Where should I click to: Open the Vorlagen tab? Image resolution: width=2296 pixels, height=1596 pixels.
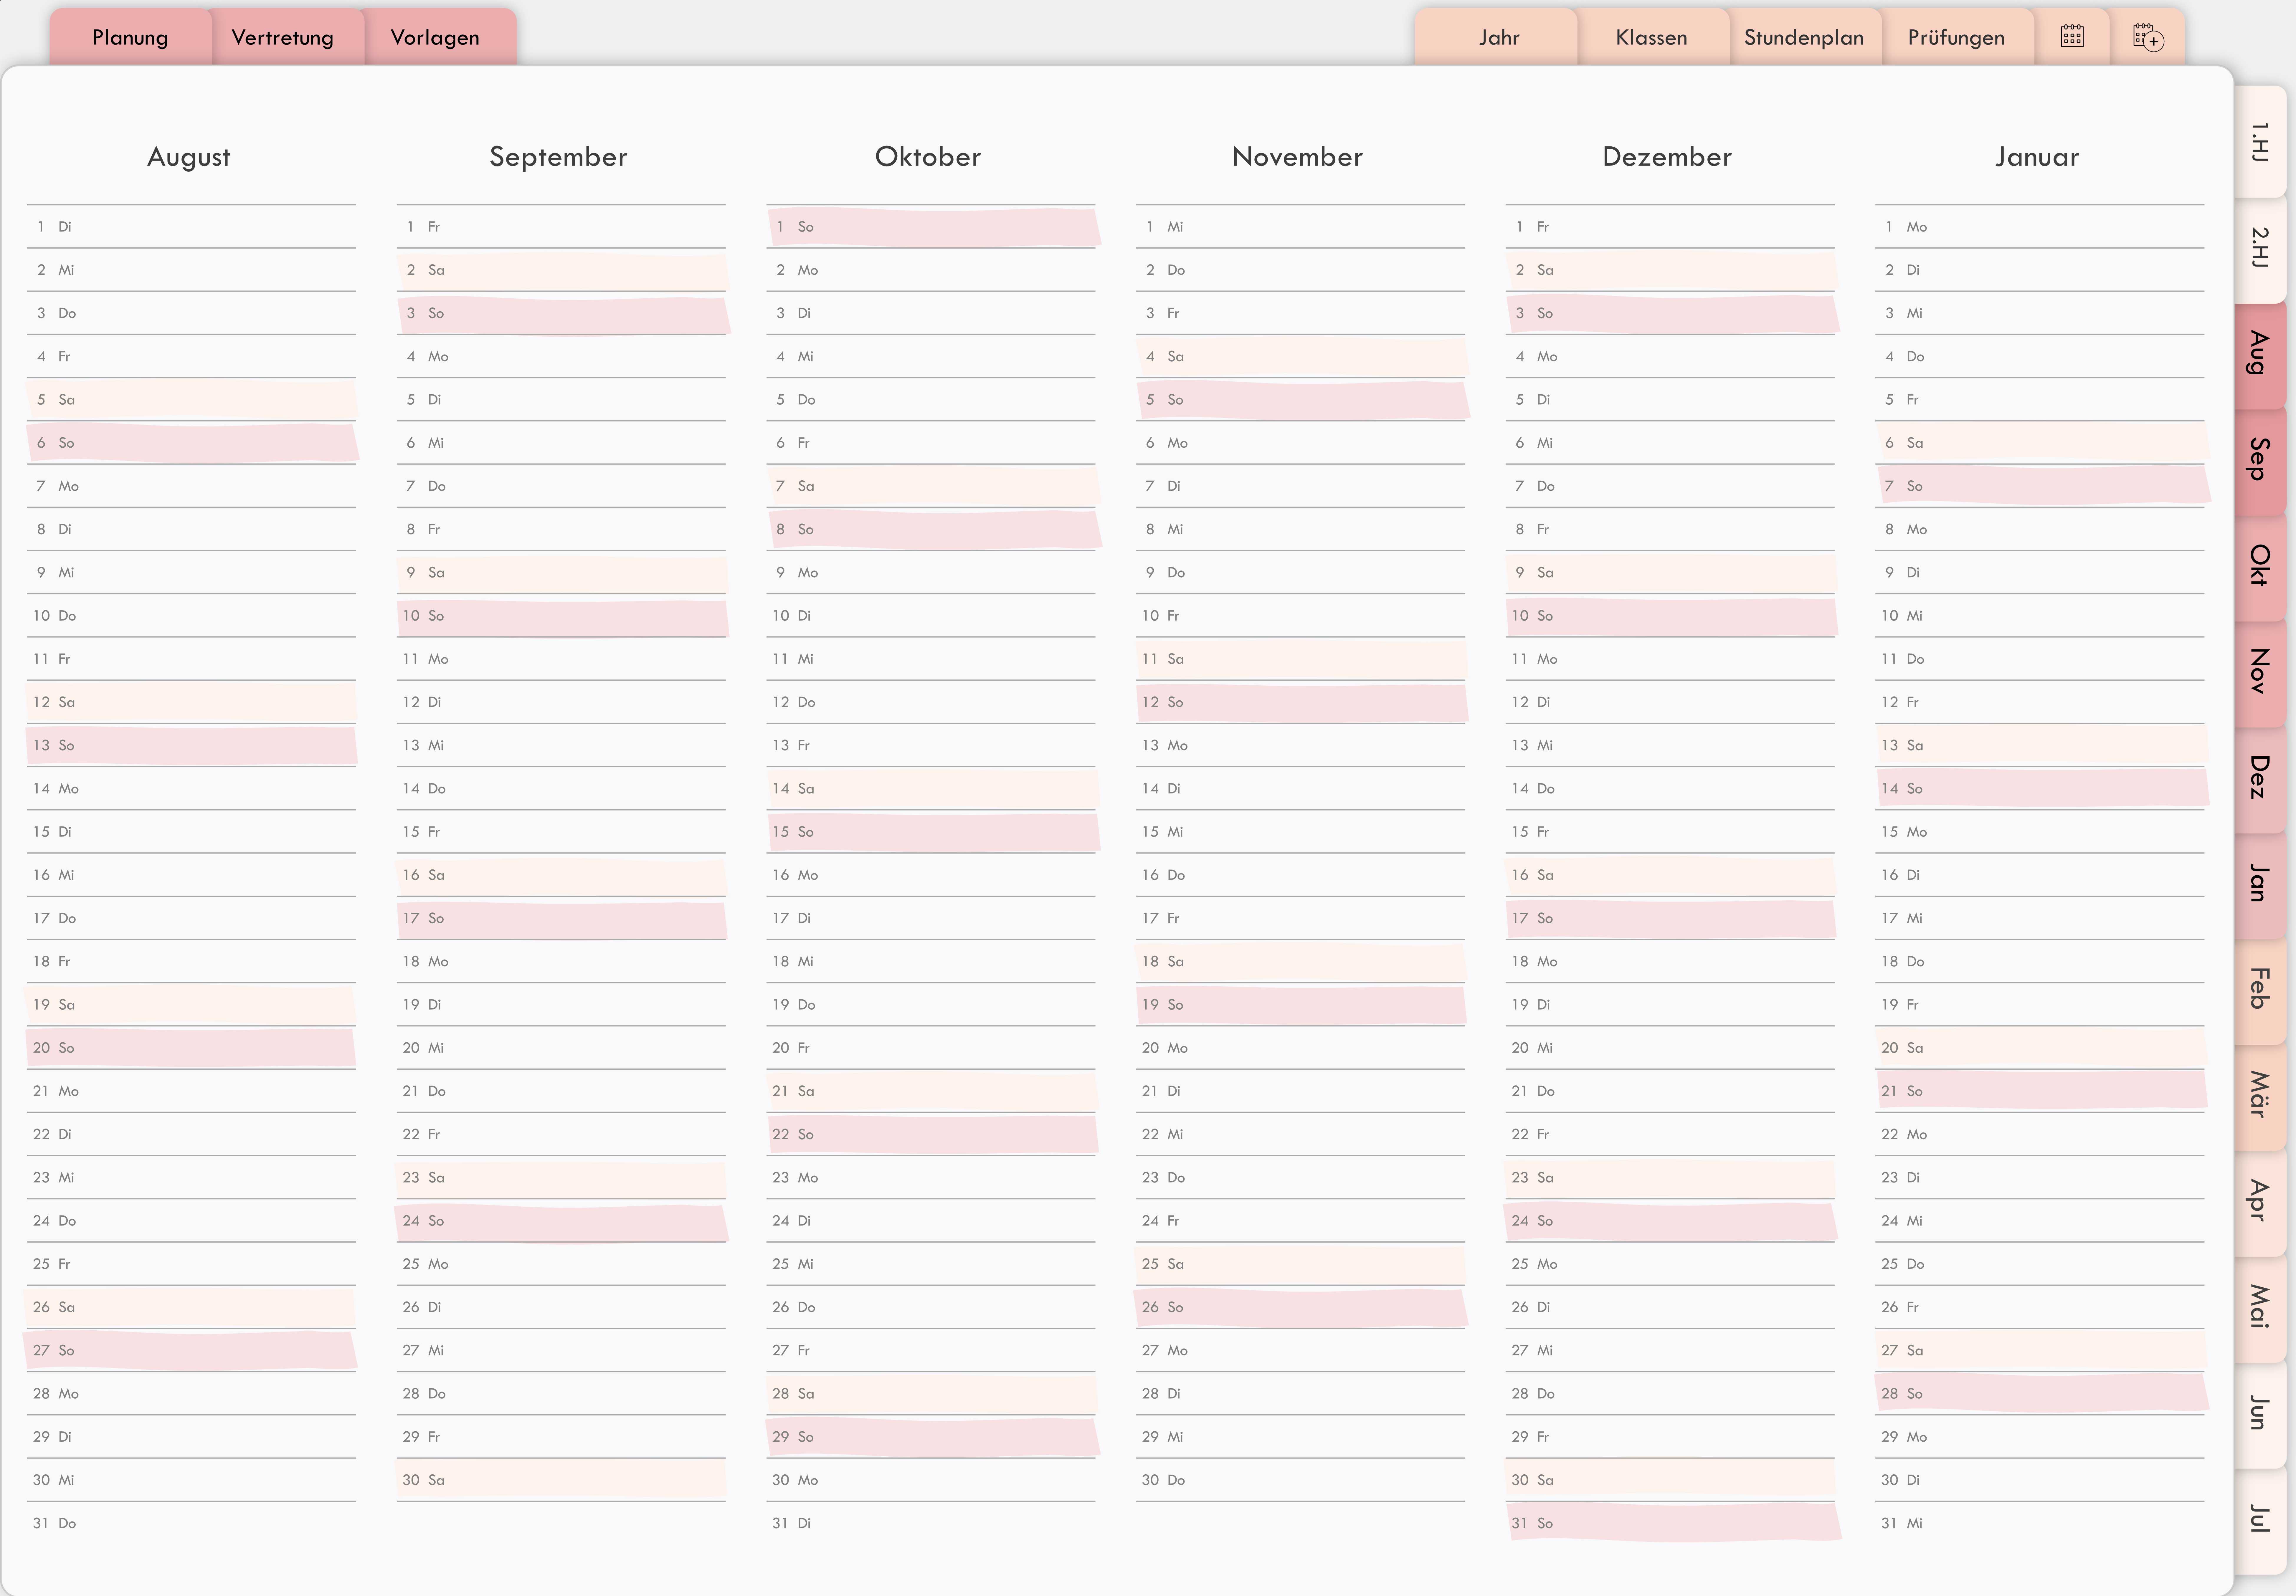point(435,37)
